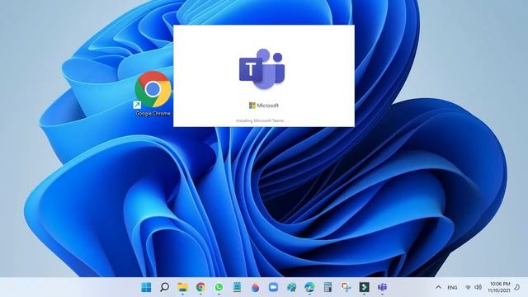Click the "Installing Microsoft Teams" status text
528x297 pixels.
coord(262,120)
